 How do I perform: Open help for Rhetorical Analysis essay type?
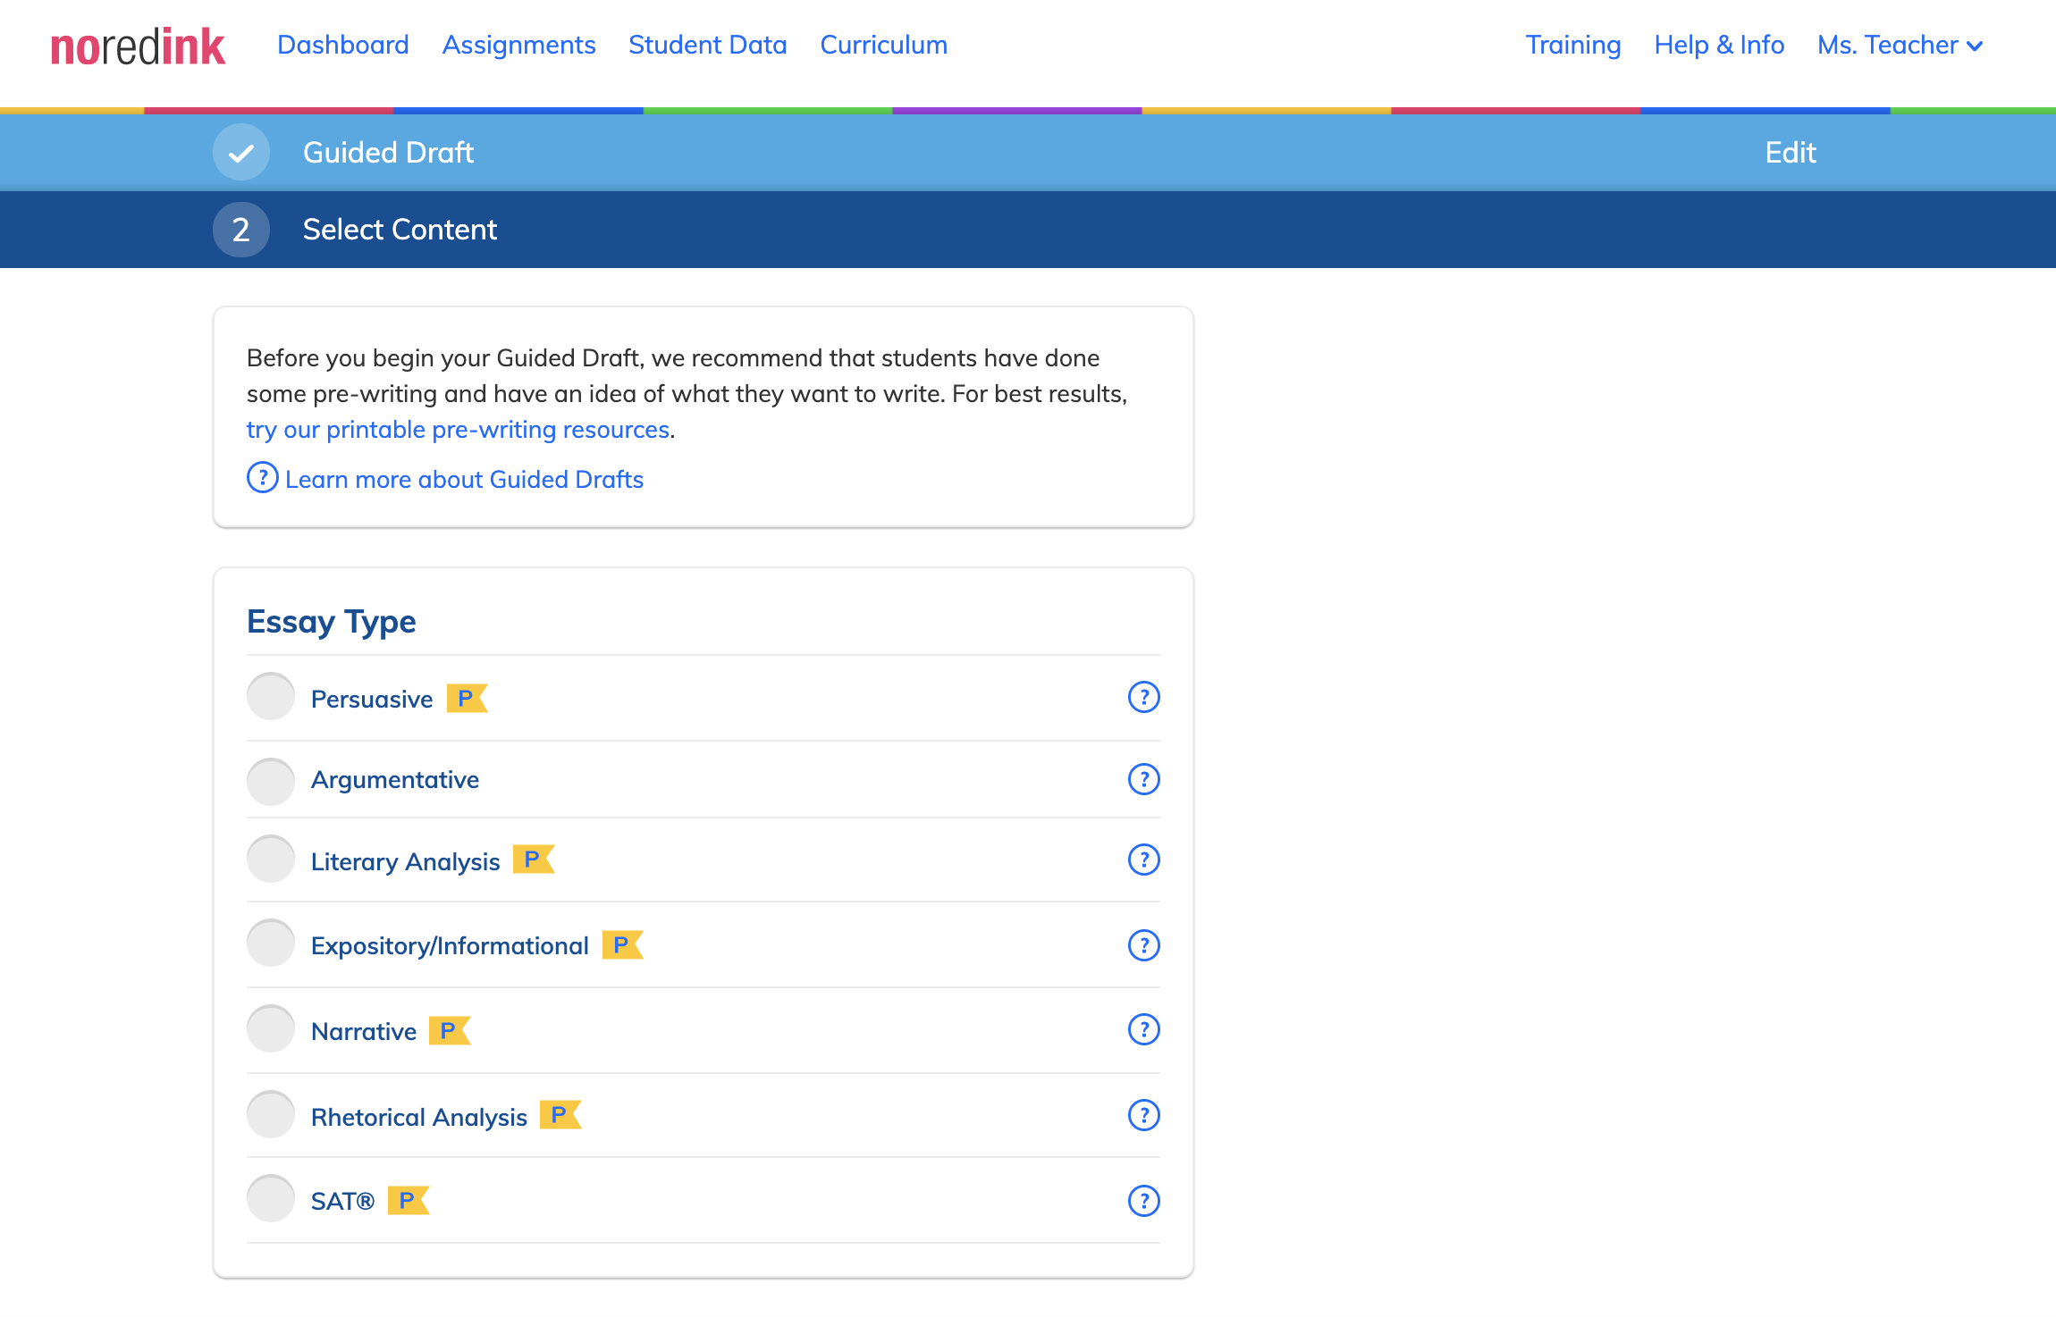click(1143, 1115)
